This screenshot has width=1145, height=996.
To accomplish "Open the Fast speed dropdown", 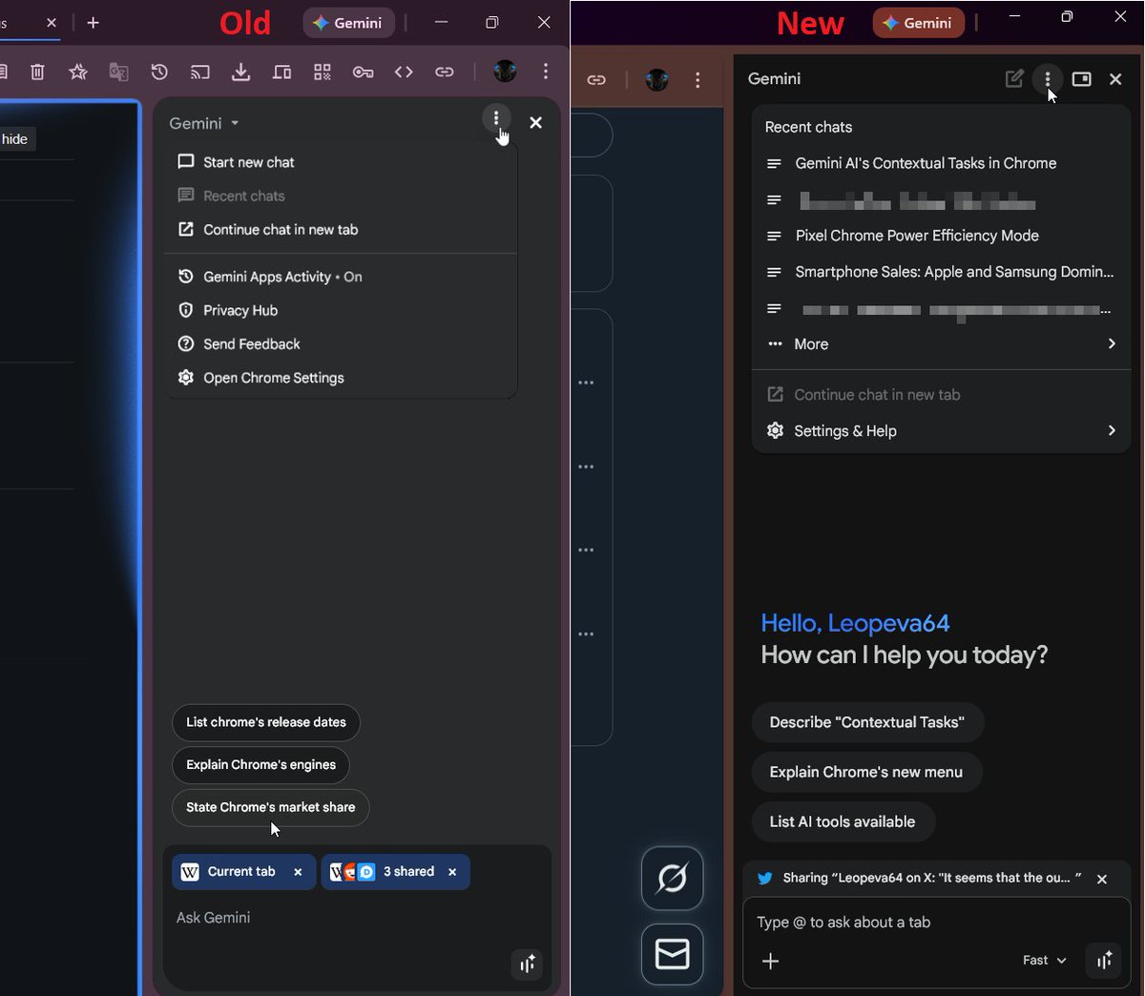I will pyautogui.click(x=1044, y=961).
